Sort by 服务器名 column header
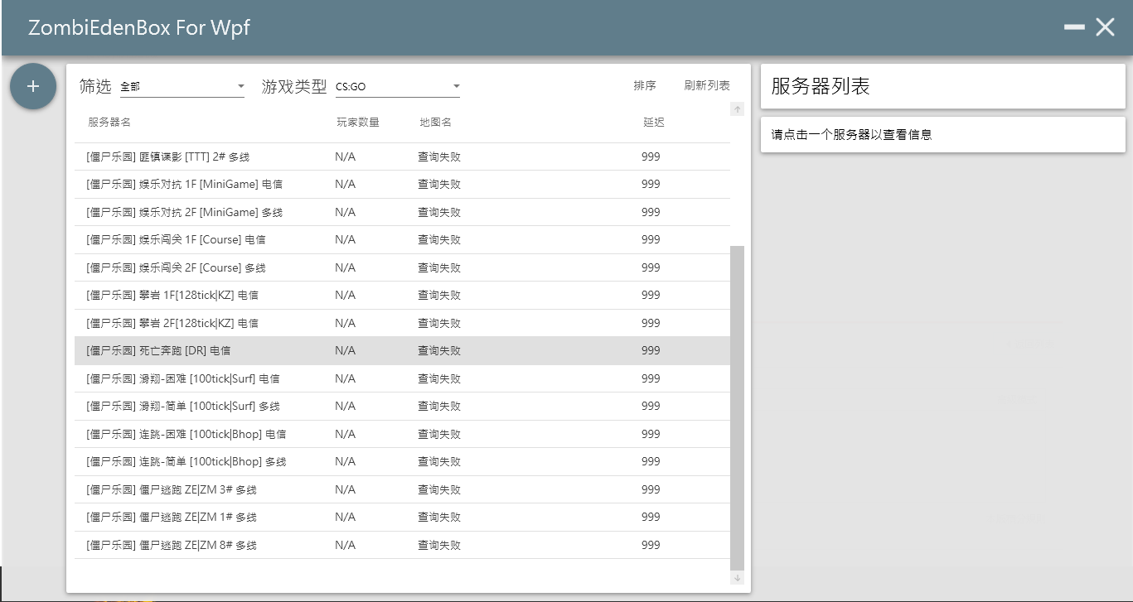The width and height of the screenshot is (1133, 602). [x=109, y=123]
